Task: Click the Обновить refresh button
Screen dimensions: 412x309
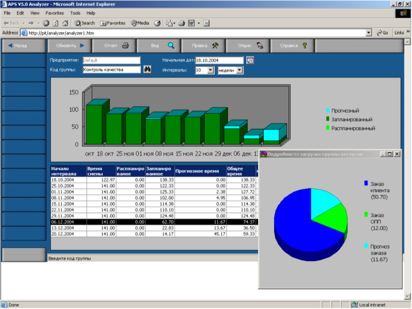Action: [x=70, y=46]
